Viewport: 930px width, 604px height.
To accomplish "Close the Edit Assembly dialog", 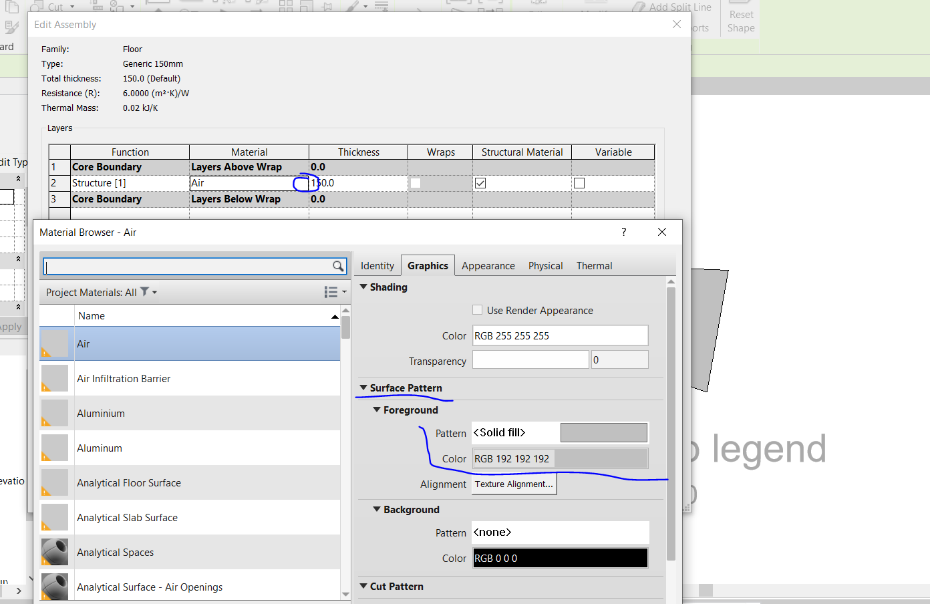I will pos(677,24).
